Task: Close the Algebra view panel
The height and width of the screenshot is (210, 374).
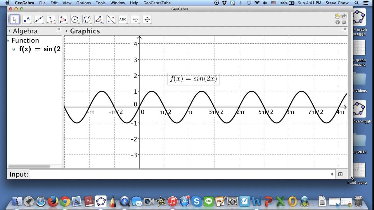Action: 59,29
